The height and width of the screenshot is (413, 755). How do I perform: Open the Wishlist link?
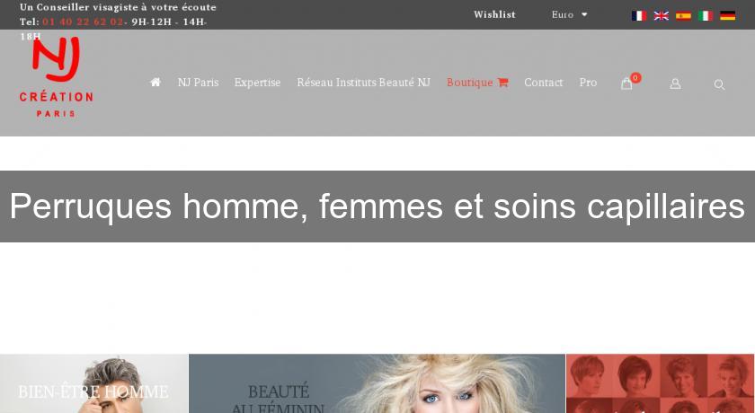[x=494, y=14]
